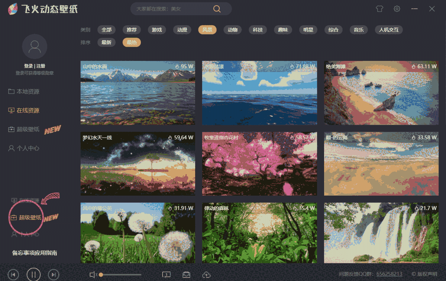Viewport: 446px width, 281px height.
Task: Open the 律动的森林 wallpaper thumbnail
Action: [x=260, y=233]
